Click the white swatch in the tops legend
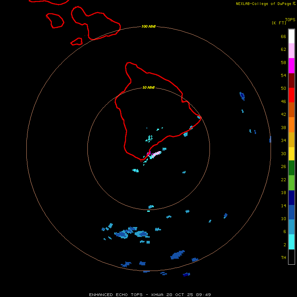Image resolution: width=297 pixels, height=297 pixels. click(291, 36)
